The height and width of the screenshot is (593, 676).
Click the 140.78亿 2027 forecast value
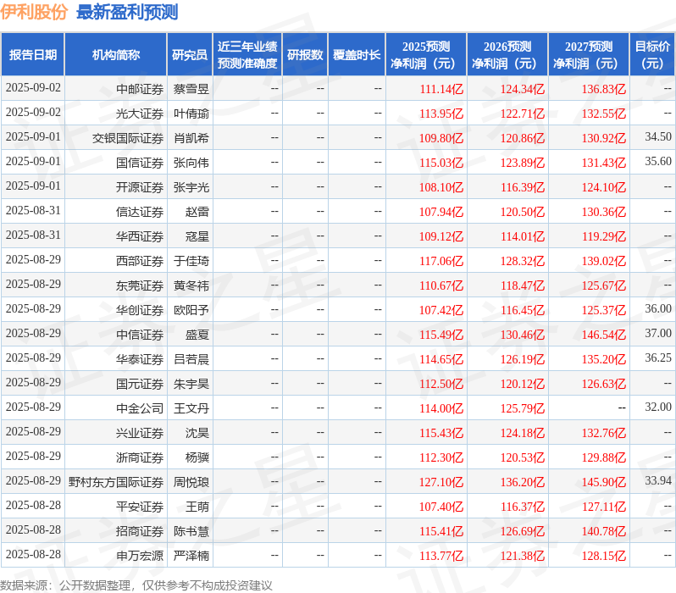604,532
